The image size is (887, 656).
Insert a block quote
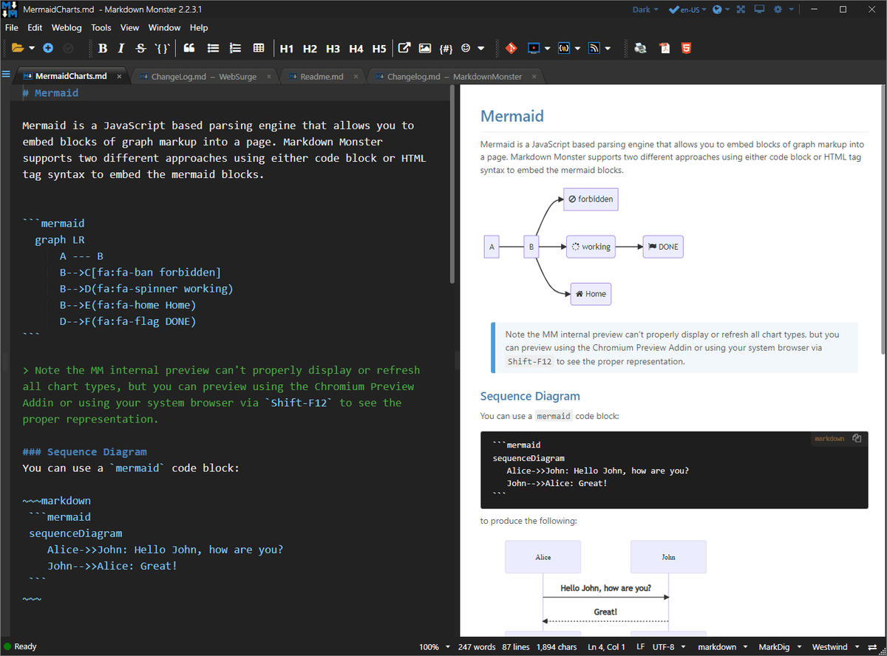tap(188, 48)
